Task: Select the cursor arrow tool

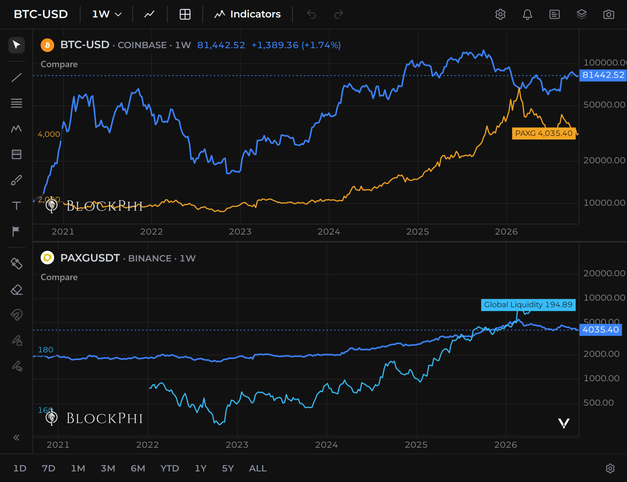Action: pos(17,45)
